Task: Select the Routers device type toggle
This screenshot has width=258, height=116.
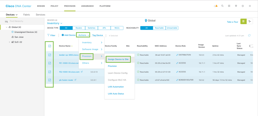Action: click(x=79, y=28)
